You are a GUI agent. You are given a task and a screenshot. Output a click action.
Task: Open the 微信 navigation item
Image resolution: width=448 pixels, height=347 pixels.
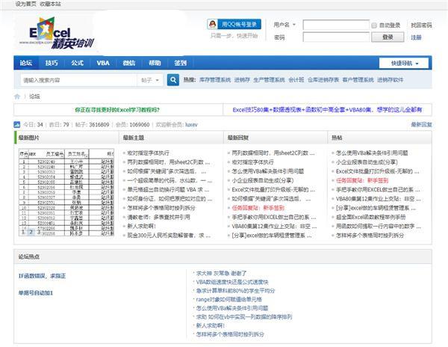pos(129,63)
